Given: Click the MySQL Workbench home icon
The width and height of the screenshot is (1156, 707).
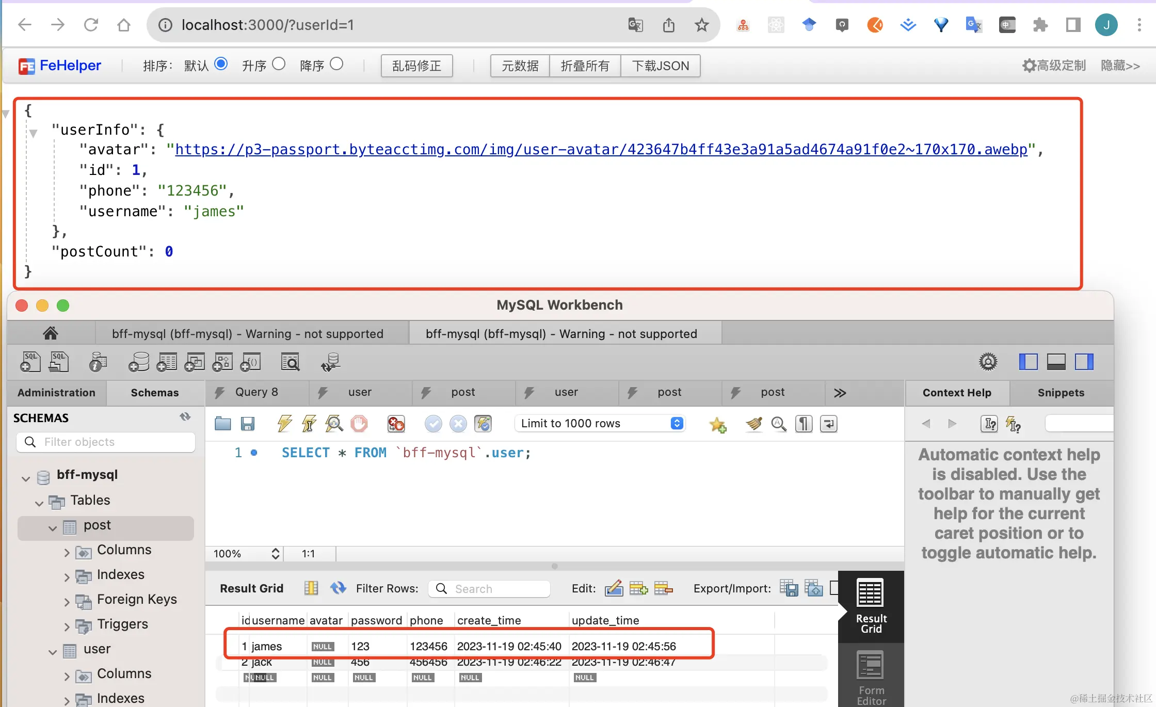Looking at the screenshot, I should pos(51,333).
